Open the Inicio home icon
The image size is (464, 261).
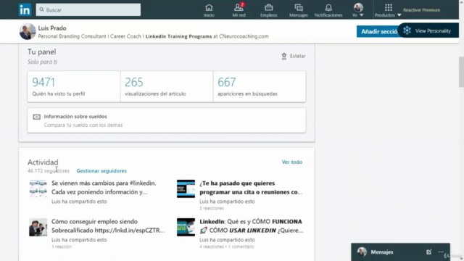[209, 7]
